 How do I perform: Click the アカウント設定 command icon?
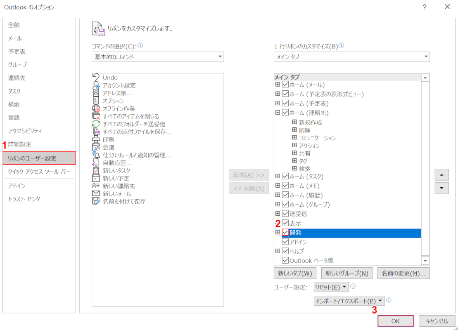pyautogui.click(x=96, y=85)
